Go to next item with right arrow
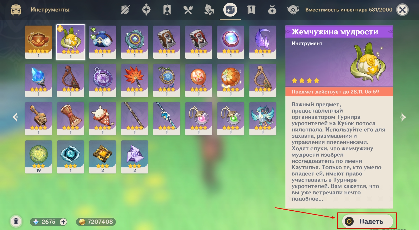This screenshot has height=230, width=419. [403, 117]
